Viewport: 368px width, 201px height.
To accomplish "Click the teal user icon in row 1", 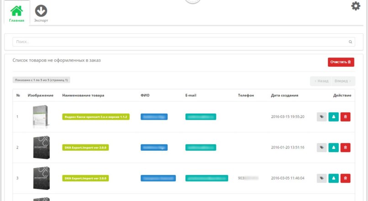I will click(x=333, y=116).
